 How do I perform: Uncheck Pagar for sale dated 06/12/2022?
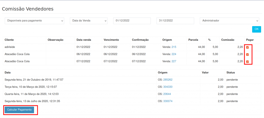[x=247, y=55]
